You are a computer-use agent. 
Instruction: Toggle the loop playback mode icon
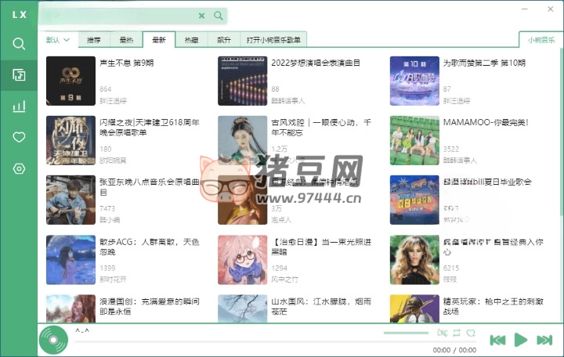coord(457,334)
